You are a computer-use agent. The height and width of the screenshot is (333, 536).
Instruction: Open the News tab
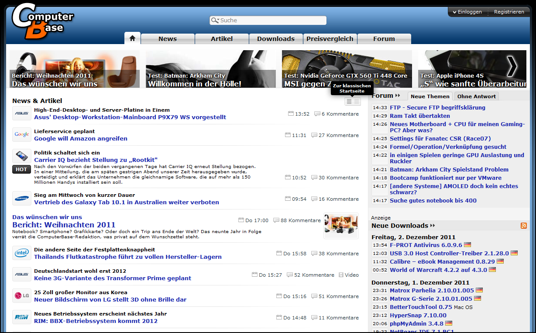[168, 39]
